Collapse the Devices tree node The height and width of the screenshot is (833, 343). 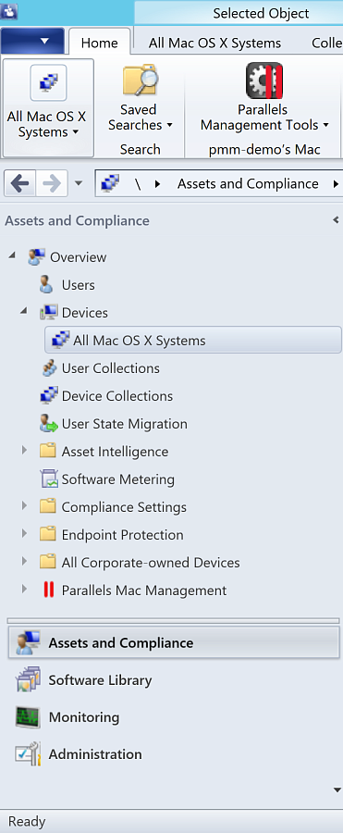23,312
